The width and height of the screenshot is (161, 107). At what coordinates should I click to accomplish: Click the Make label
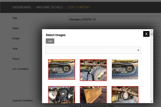tap(16, 28)
